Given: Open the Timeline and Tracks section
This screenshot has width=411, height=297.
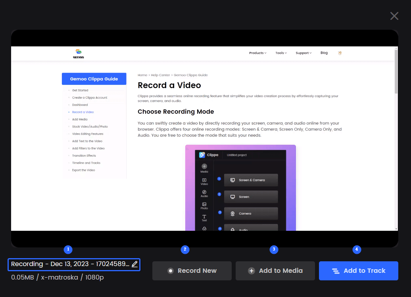Looking at the screenshot, I should [86, 163].
